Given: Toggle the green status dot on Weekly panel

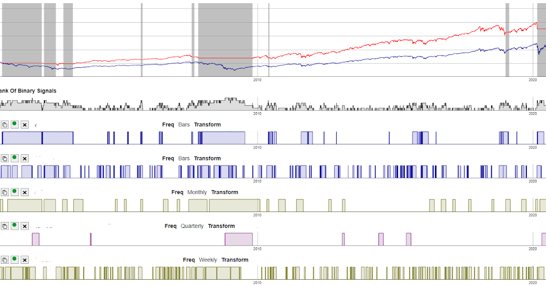Looking at the screenshot, I should pyautogui.click(x=15, y=260).
